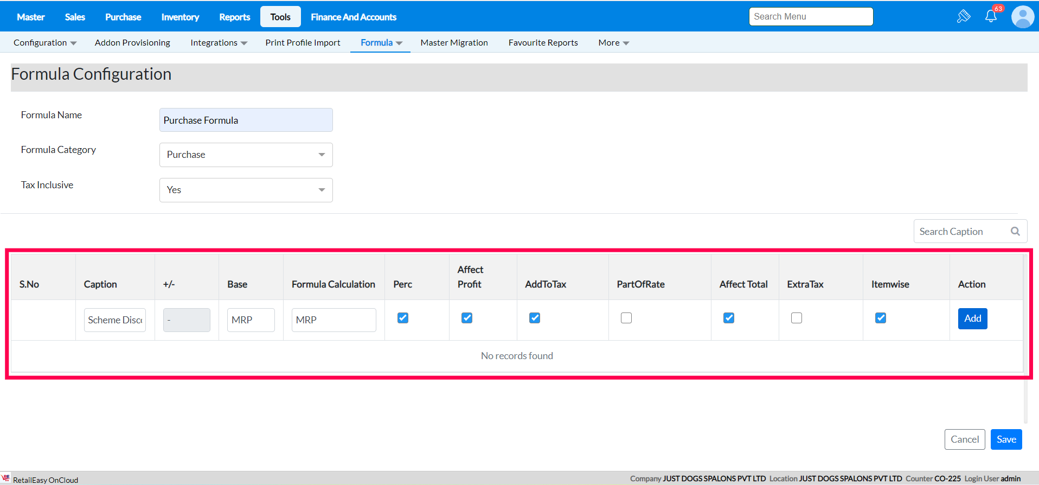This screenshot has width=1039, height=485.
Task: Open the Reports menu
Action: click(235, 17)
